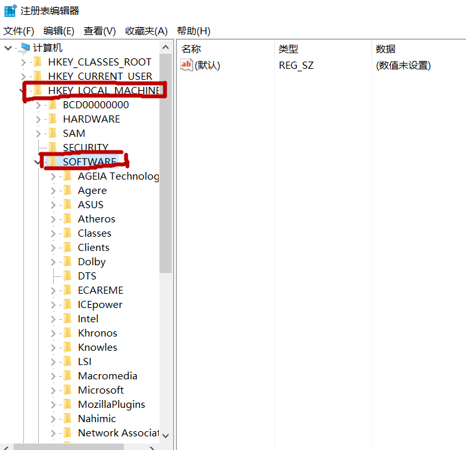The height and width of the screenshot is (450, 466).
Task: Expand the Intel key
Action: coord(53,319)
